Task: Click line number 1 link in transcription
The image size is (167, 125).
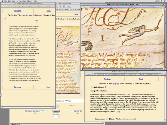Action: tap(6, 19)
